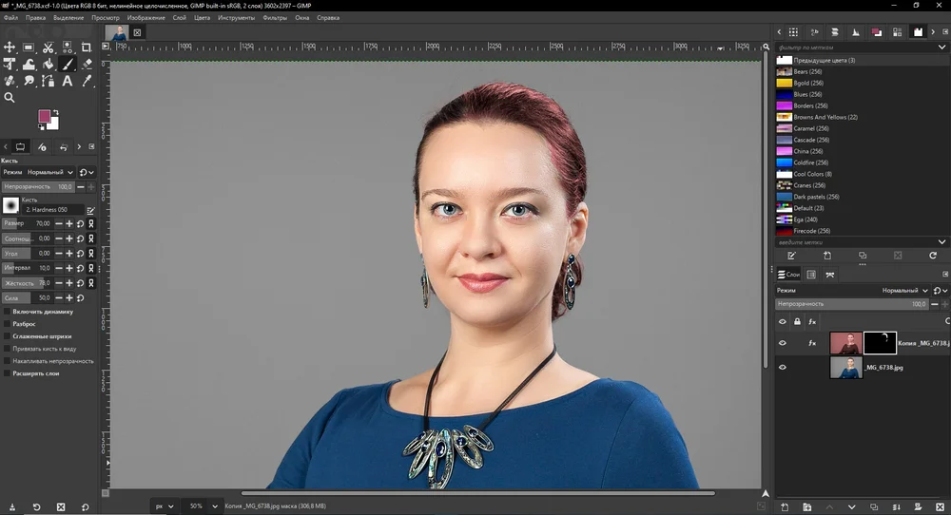This screenshot has width=951, height=515.
Task: Select the Move tool in the toolbox
Action: pyautogui.click(x=10, y=48)
